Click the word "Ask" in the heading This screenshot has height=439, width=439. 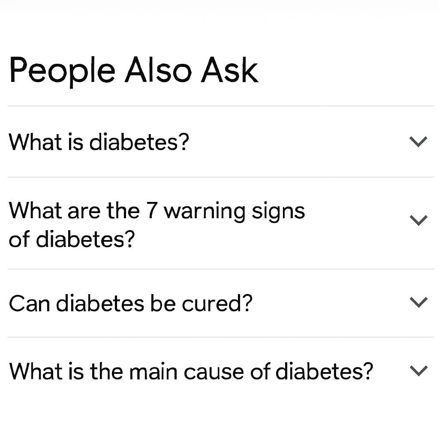tap(230, 70)
